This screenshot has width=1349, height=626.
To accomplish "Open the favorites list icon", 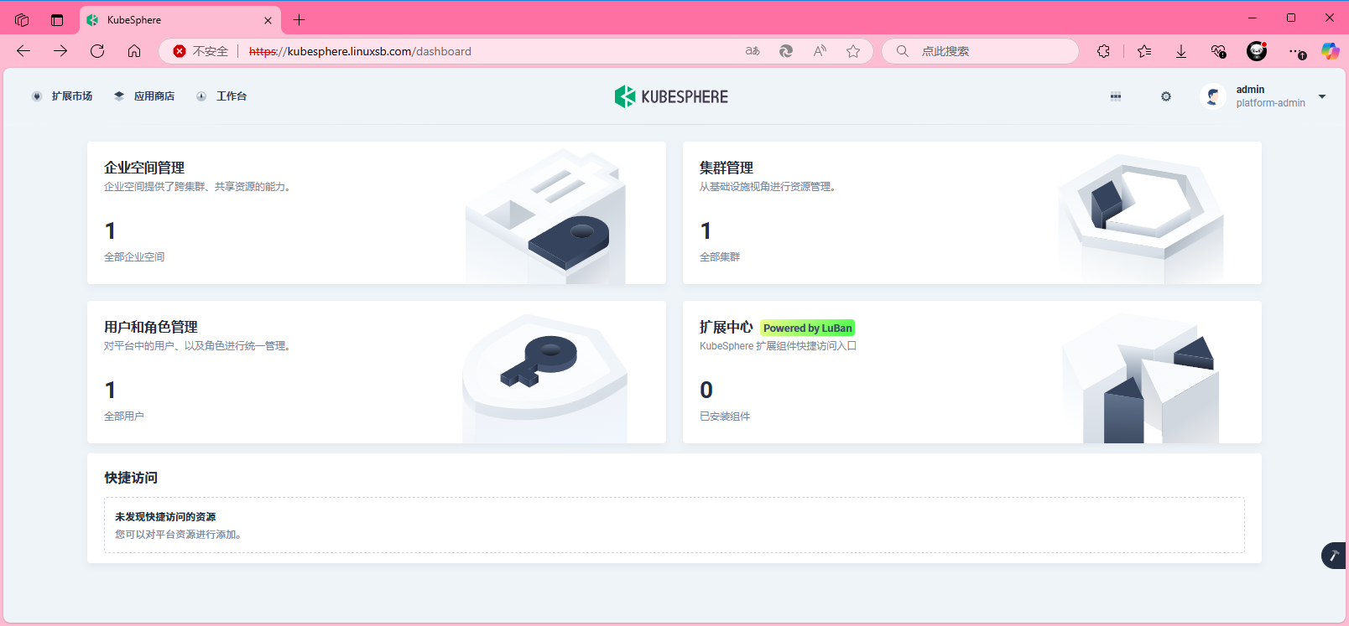I will pyautogui.click(x=1144, y=51).
